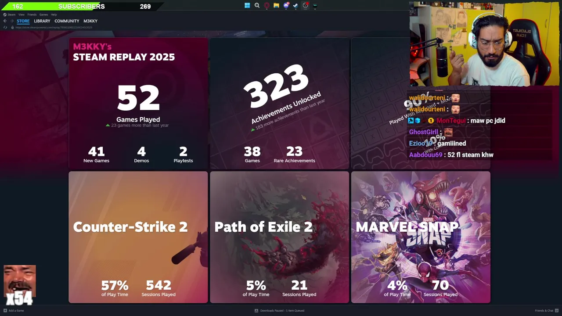The image size is (562, 316).
Task: Open the MARVEL SNAP game card
Action: click(421, 237)
